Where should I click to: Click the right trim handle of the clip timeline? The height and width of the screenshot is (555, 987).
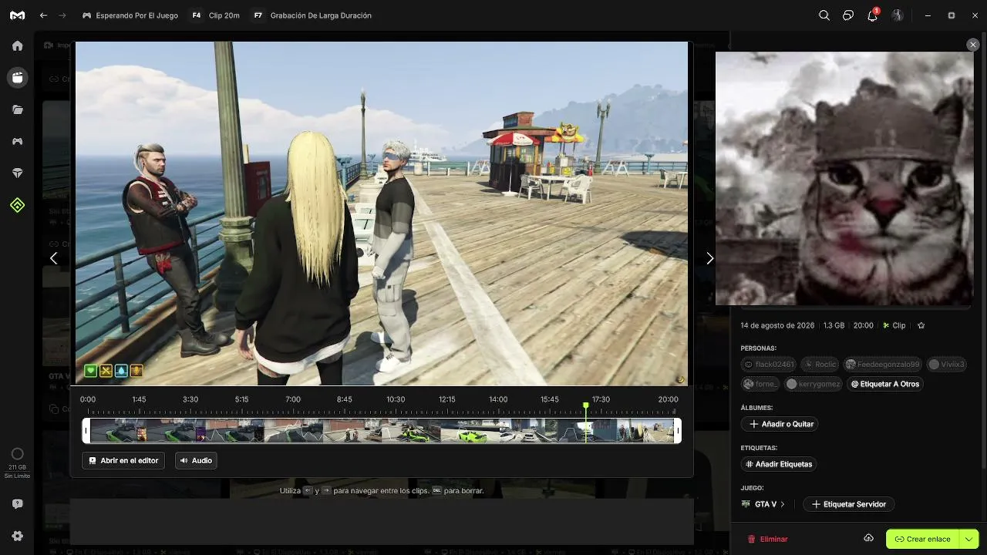click(678, 430)
